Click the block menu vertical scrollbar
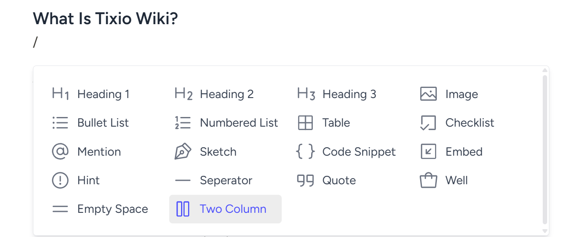 pyautogui.click(x=545, y=150)
